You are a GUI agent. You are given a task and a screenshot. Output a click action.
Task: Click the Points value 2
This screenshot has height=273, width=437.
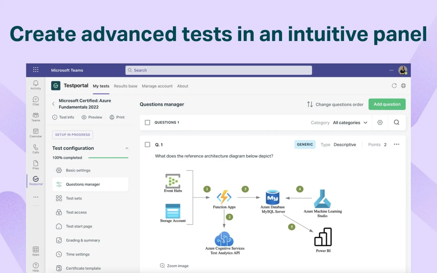pyautogui.click(x=385, y=145)
